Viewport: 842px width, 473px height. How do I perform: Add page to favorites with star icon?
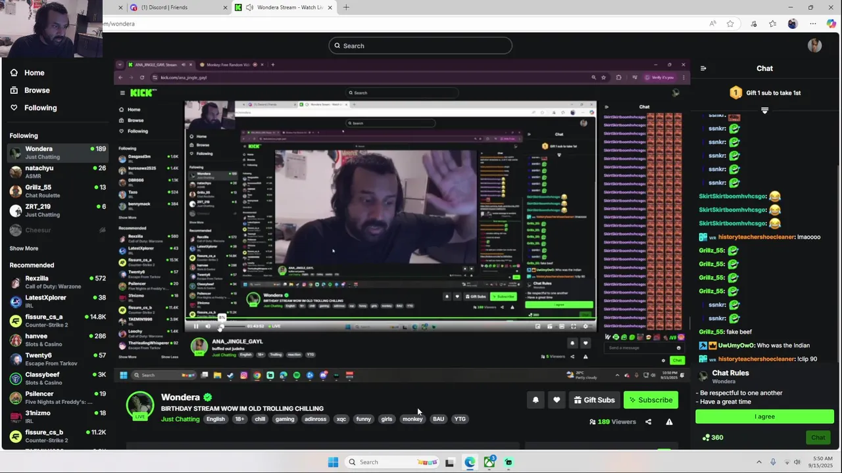pyautogui.click(x=730, y=24)
